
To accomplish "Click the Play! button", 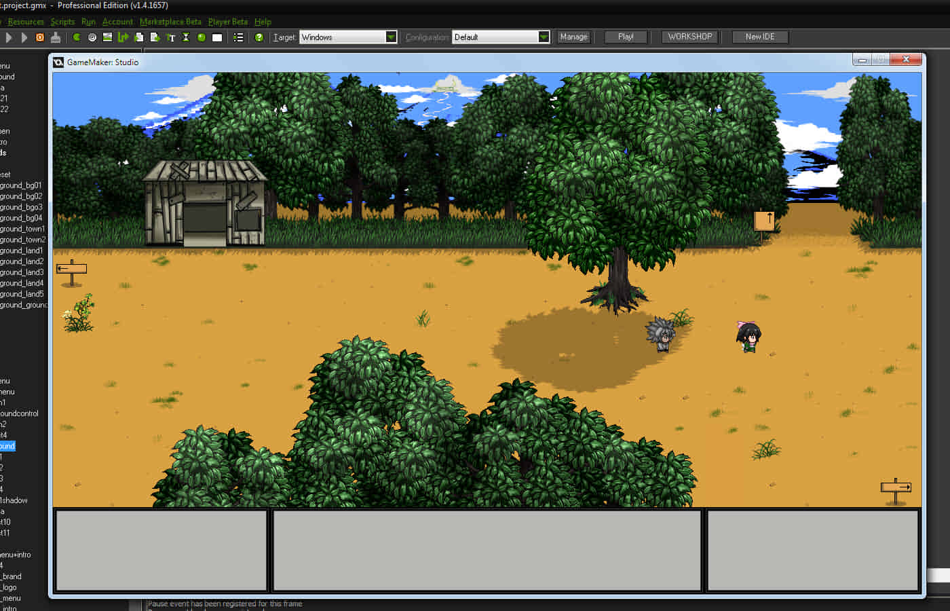I will tap(626, 37).
